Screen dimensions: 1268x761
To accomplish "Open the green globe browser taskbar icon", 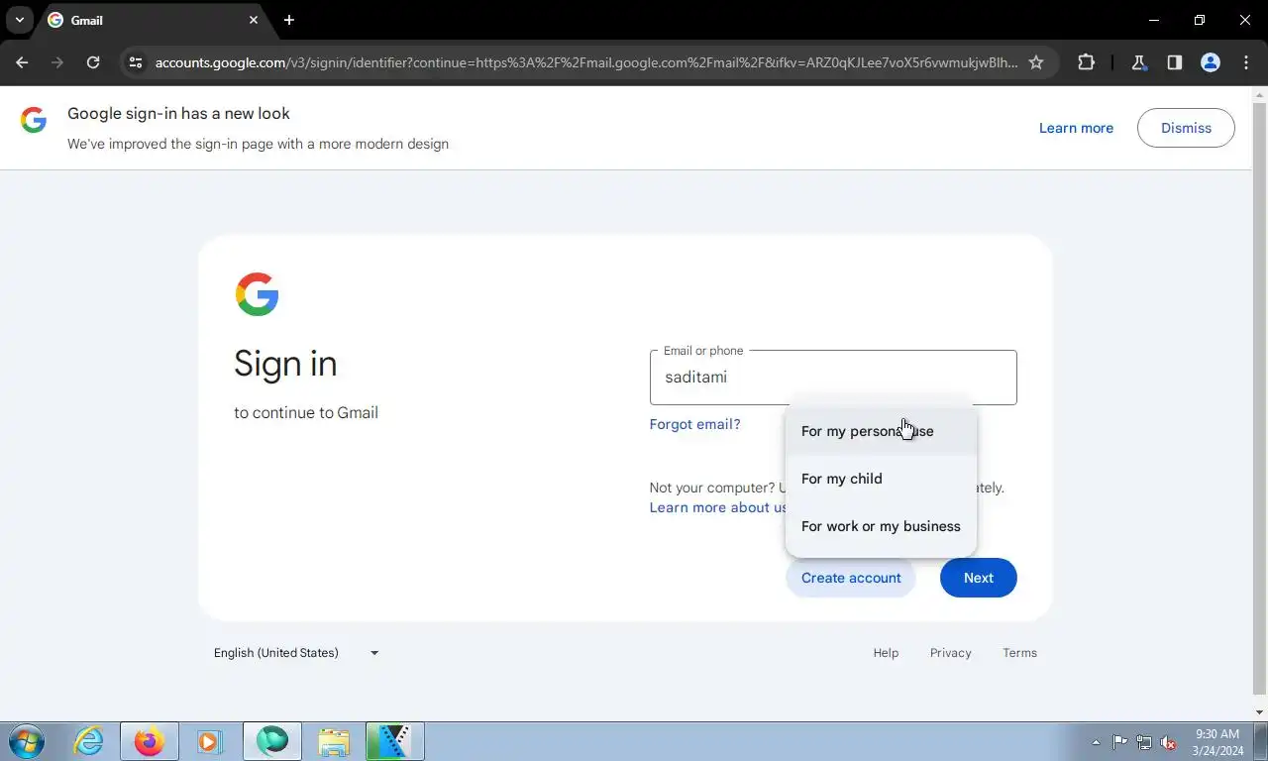I will click(271, 741).
